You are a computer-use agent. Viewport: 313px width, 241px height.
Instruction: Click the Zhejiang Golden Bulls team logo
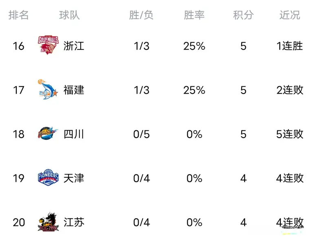tap(48, 45)
